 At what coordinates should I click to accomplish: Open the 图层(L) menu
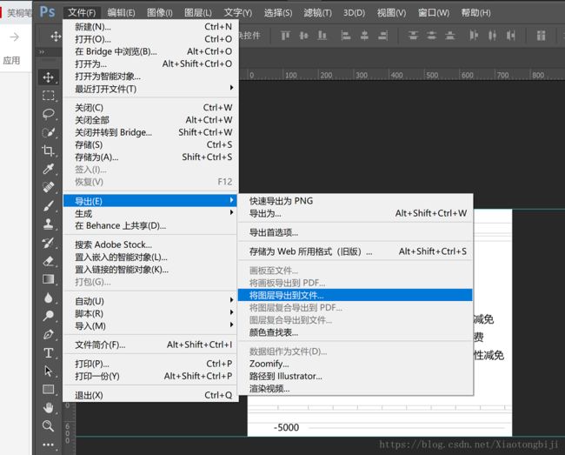coord(198,13)
